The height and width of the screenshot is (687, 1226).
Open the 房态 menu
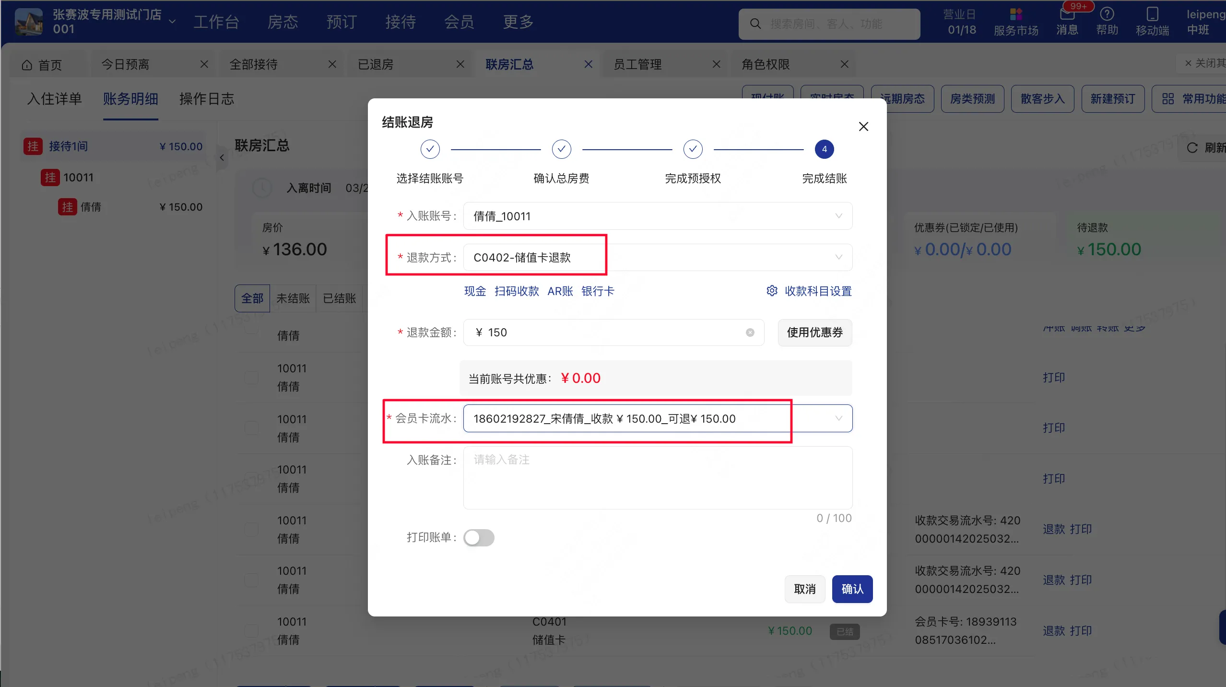283,22
